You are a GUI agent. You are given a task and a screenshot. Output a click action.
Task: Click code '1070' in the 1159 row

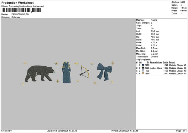pyautogui.click(x=166, y=73)
